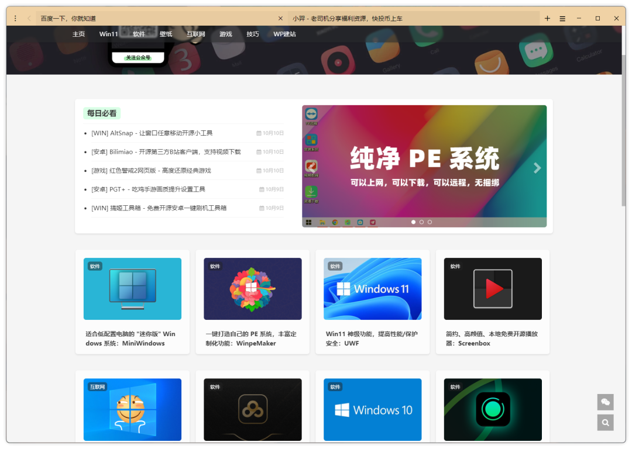Select the second carousel dot

point(421,222)
